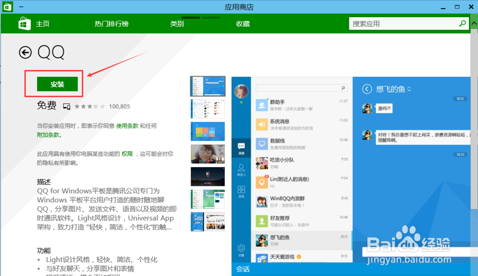This screenshot has width=478, height=276.
Task: Switch to the 类别 section
Action: coord(178,23)
